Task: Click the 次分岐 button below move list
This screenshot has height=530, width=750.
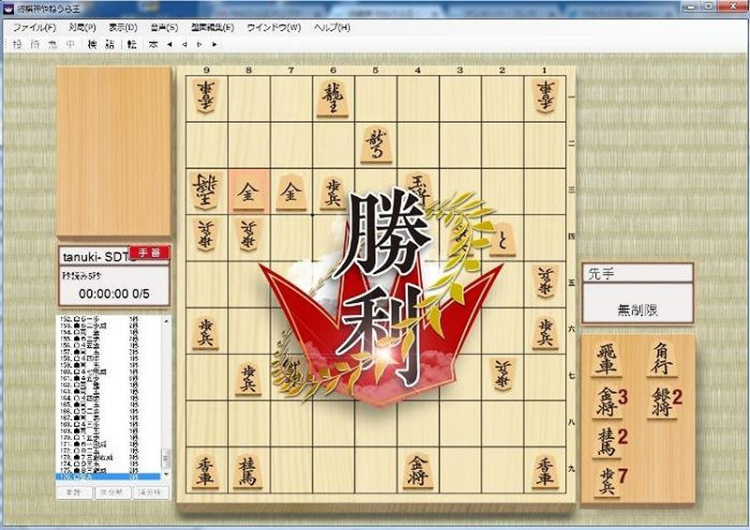Action: click(113, 492)
